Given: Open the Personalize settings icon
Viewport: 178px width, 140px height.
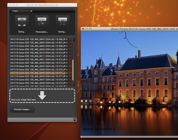Looking at the screenshot, I should click(42, 22).
